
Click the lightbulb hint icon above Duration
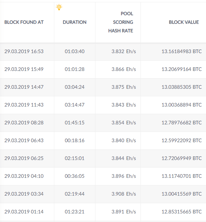pyautogui.click(x=59, y=7)
